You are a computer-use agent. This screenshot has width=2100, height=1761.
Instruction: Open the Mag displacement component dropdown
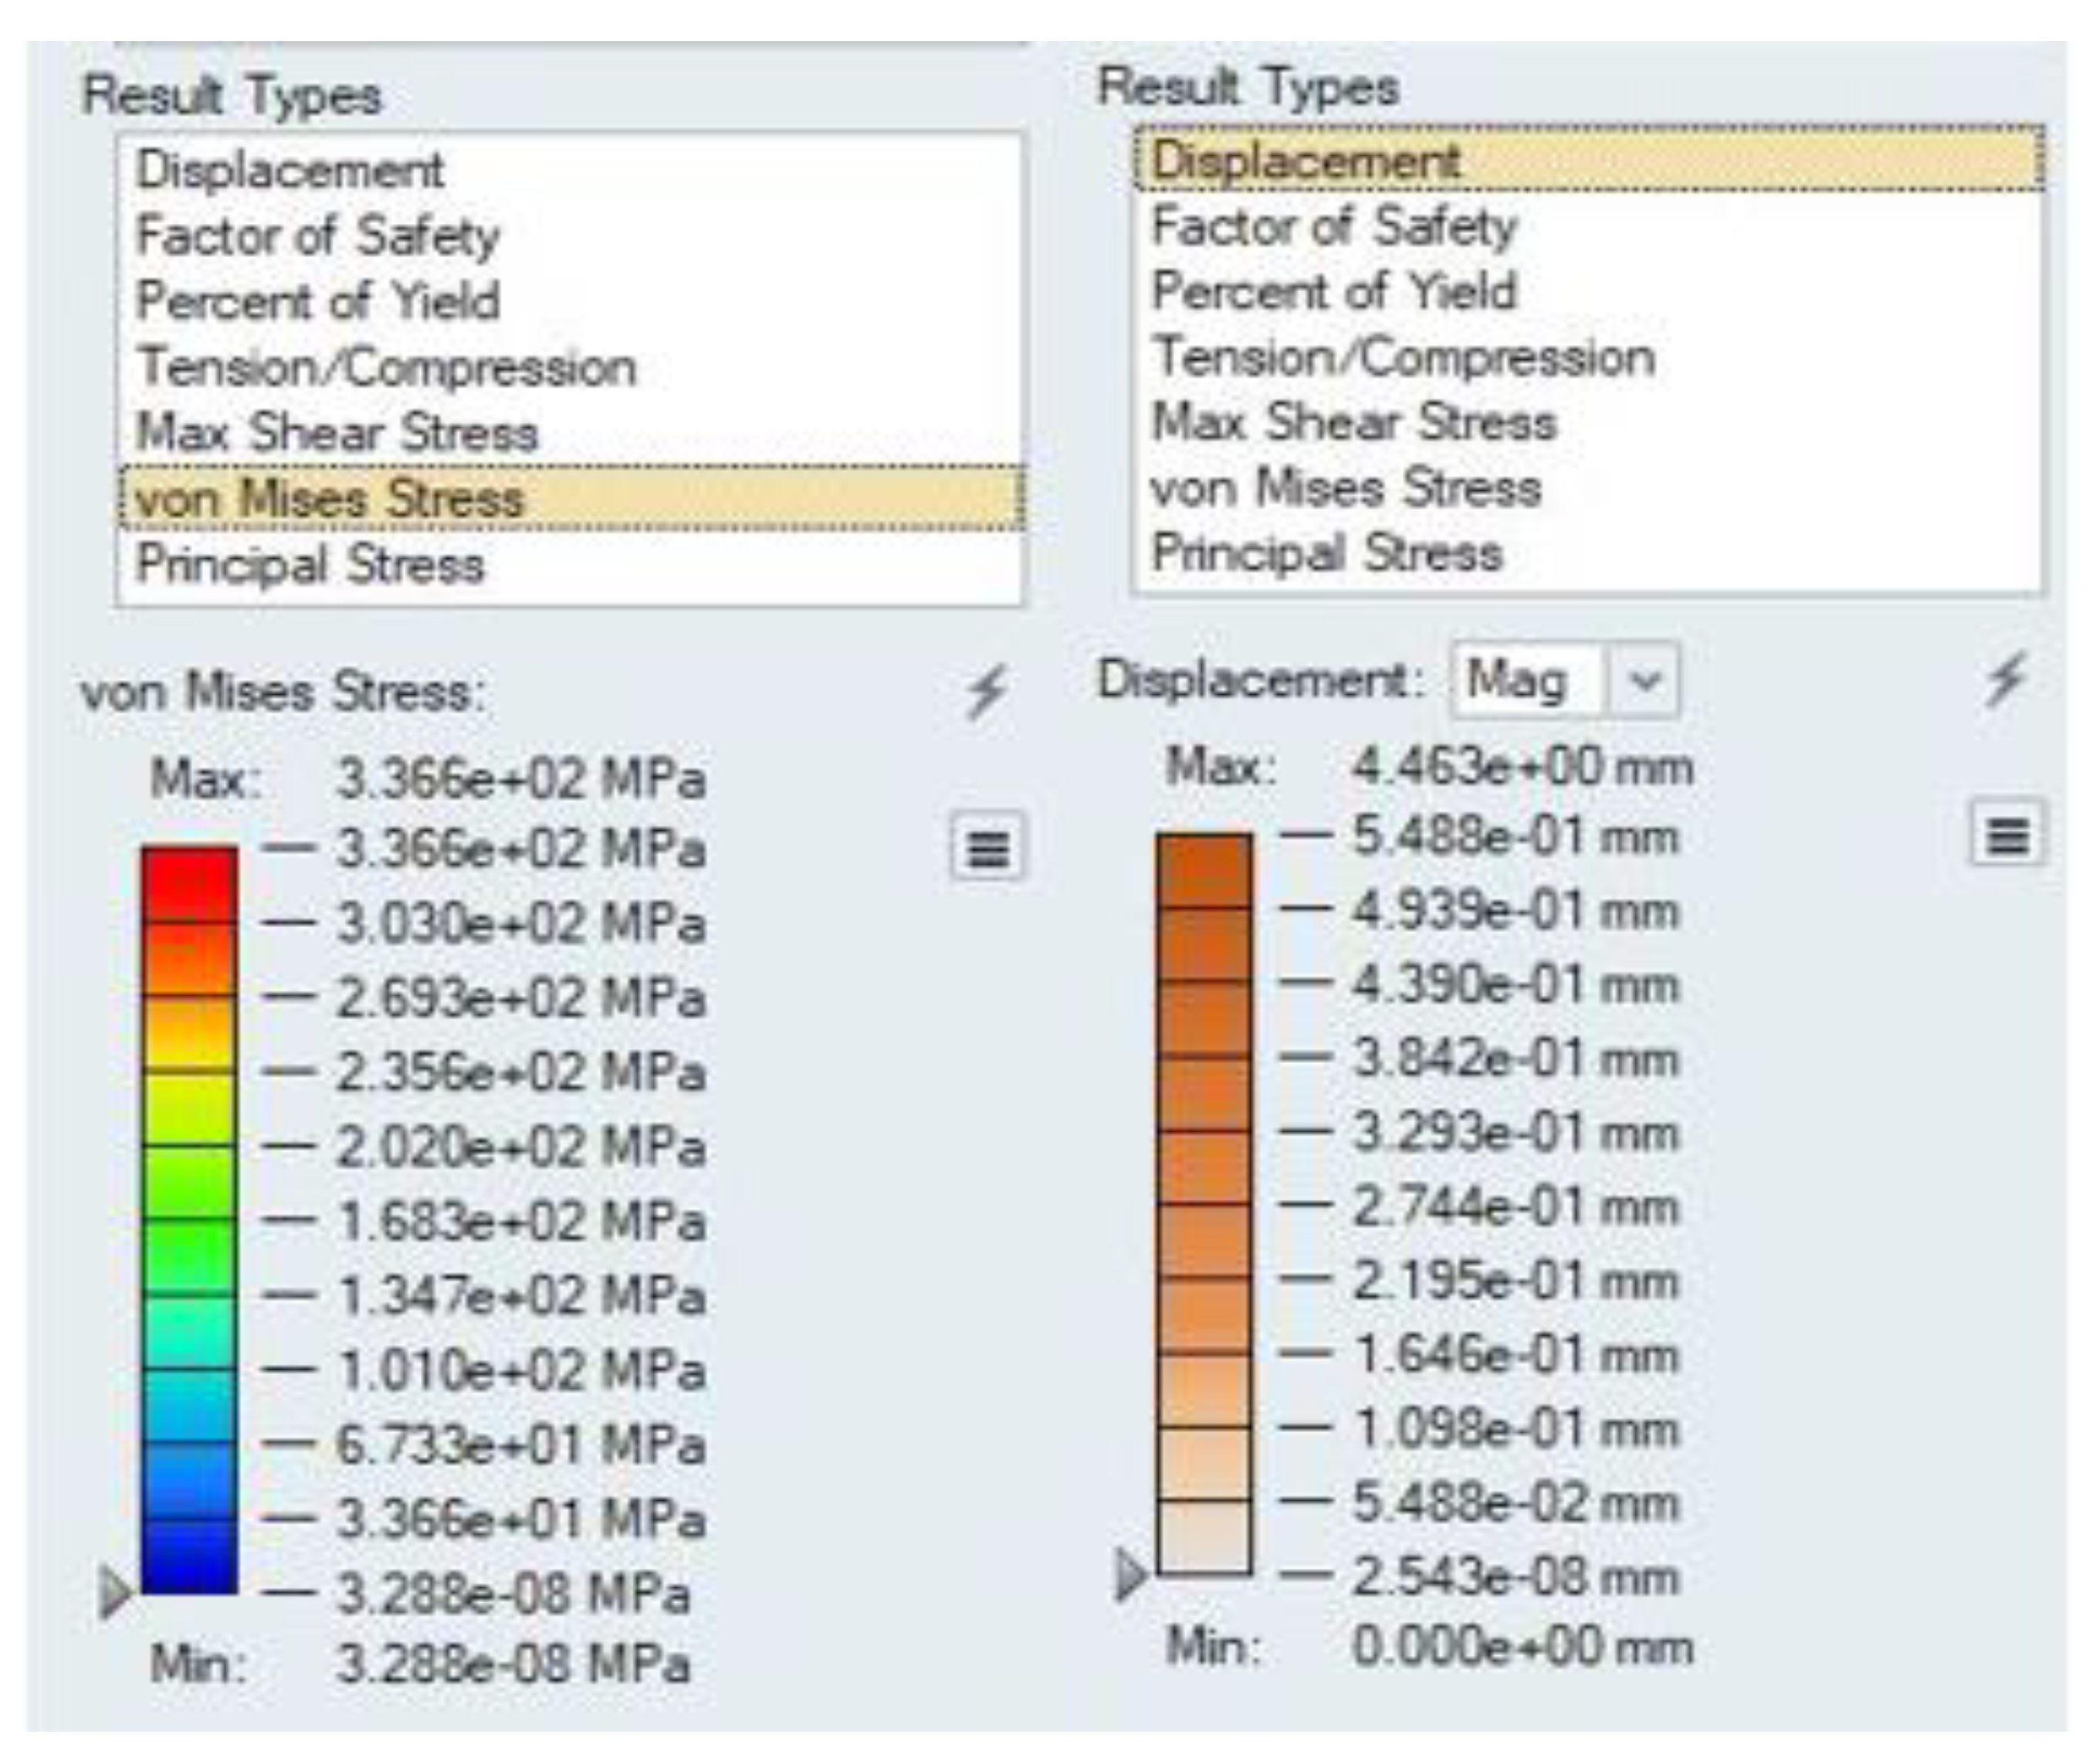pos(1643,682)
